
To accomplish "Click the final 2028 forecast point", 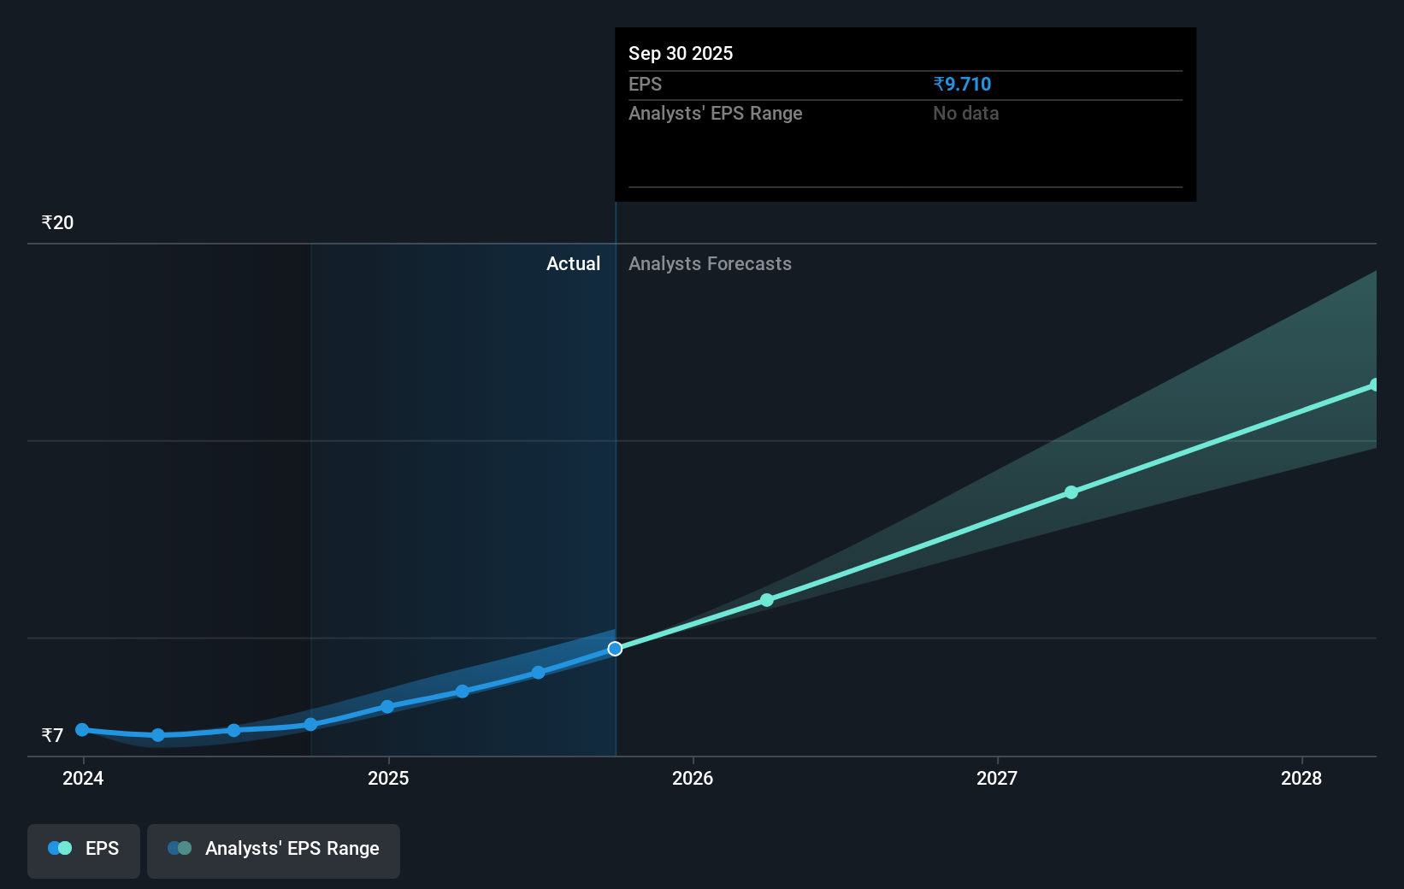I will tap(1374, 385).
